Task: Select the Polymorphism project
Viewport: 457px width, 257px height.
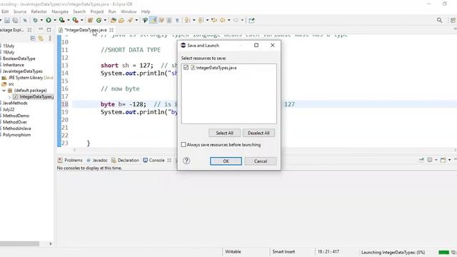Action: click(16, 135)
